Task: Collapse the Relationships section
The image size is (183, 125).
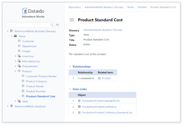Action: click(70, 67)
